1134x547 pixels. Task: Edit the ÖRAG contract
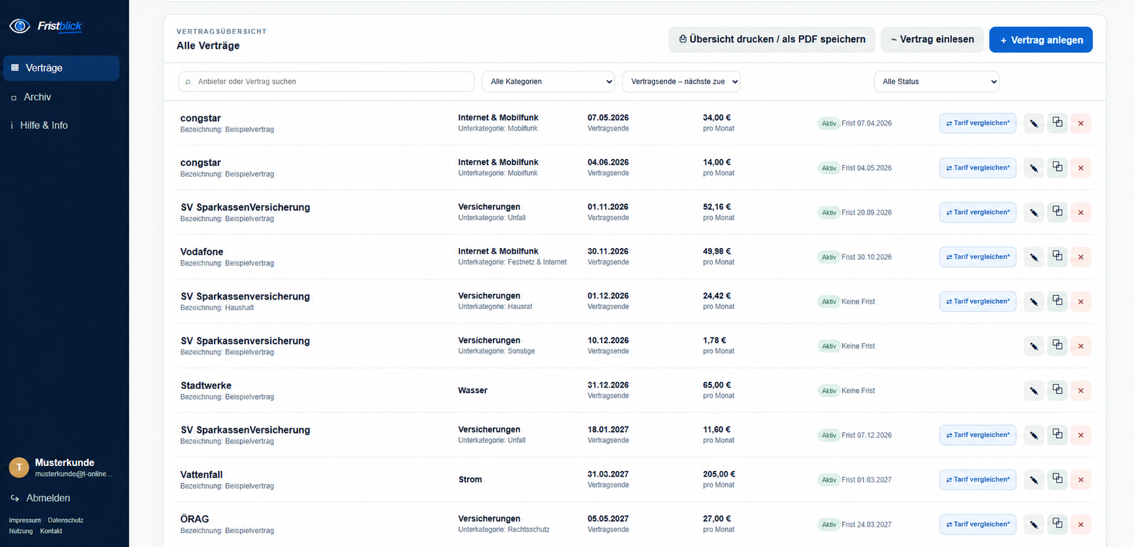click(x=1034, y=524)
